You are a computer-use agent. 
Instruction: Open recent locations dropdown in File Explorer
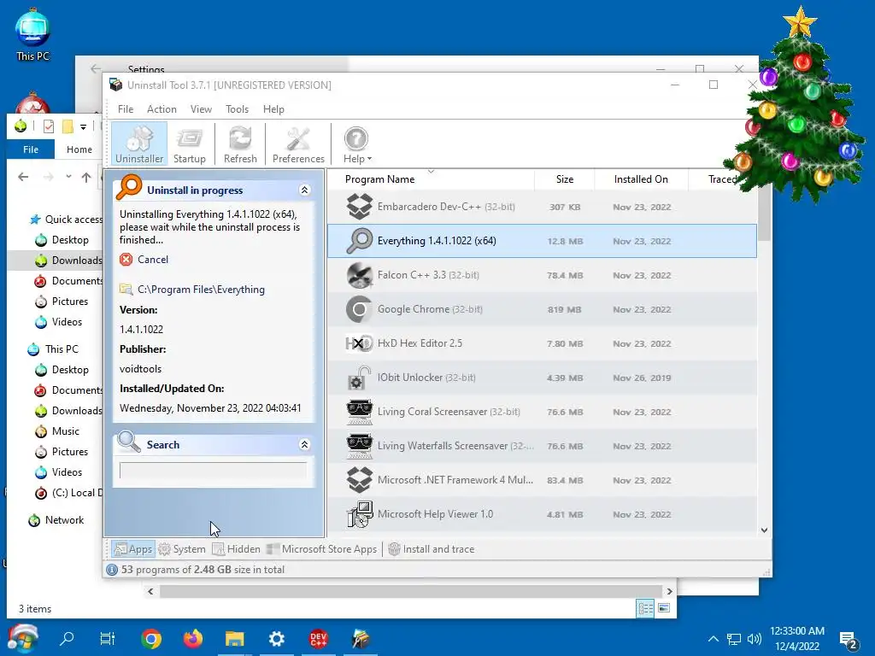(68, 177)
